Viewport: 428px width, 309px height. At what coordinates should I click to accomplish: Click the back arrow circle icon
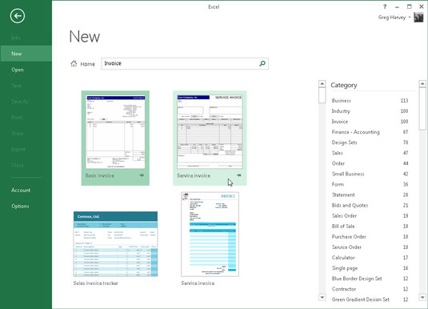pos(18,16)
